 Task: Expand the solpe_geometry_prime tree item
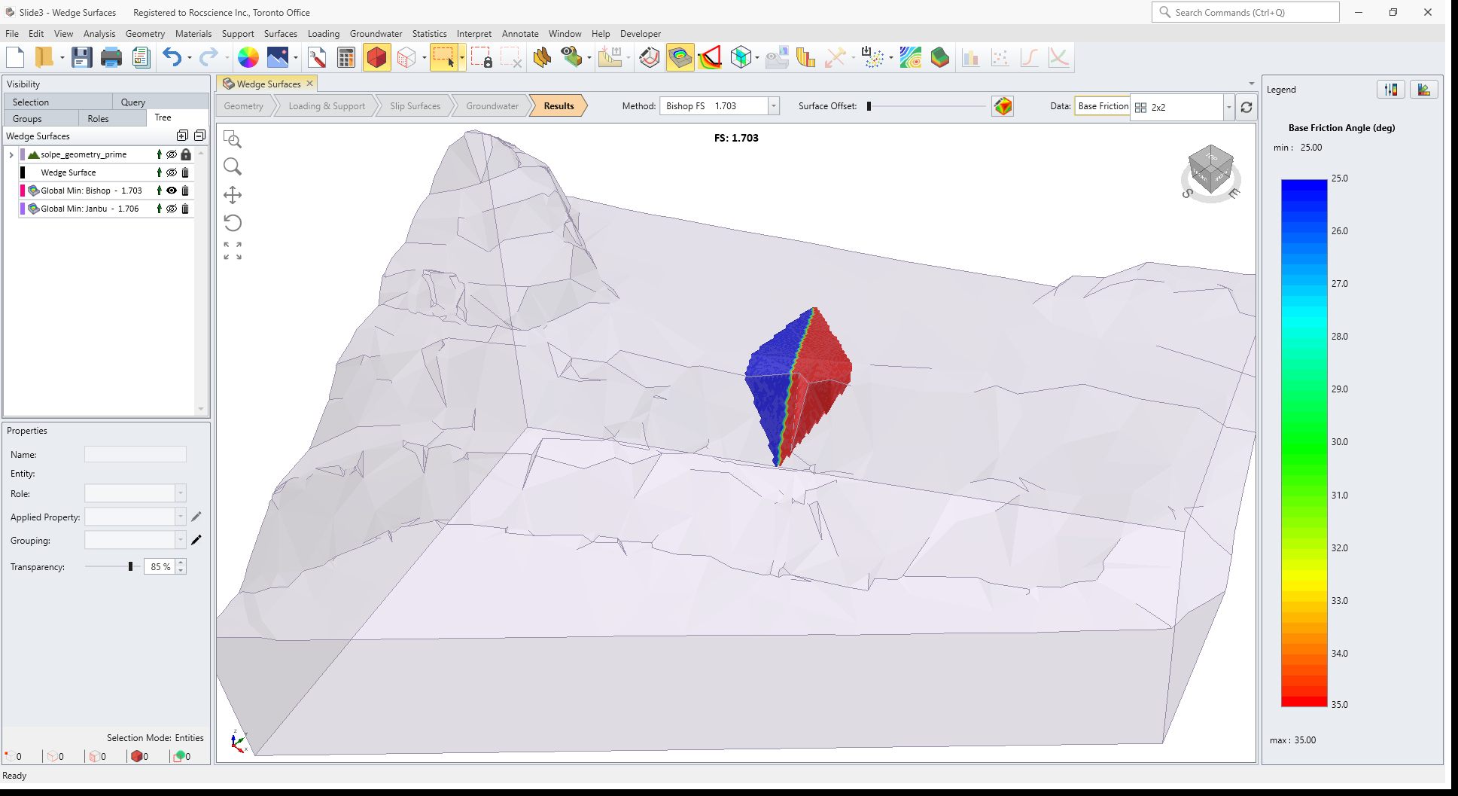[x=11, y=154]
